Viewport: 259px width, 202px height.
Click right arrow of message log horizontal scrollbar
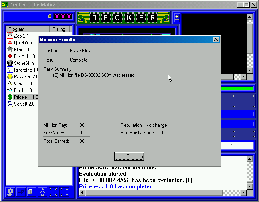point(243,192)
